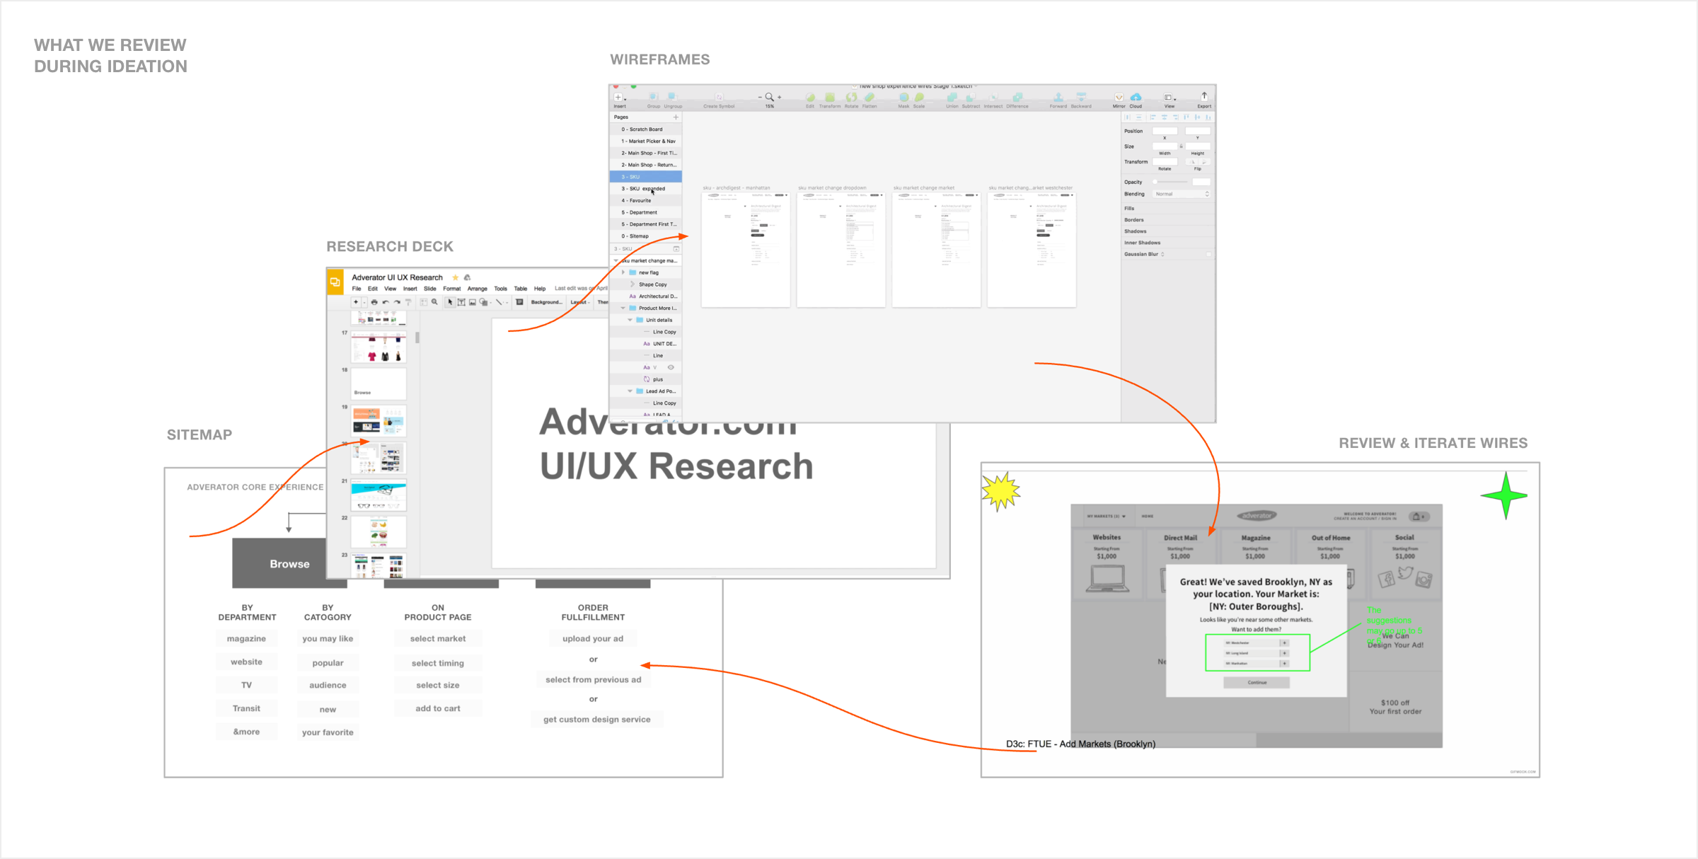This screenshot has width=1698, height=859.
Task: Open the Blending Normal dropdown in Sketch
Action: point(1182,194)
